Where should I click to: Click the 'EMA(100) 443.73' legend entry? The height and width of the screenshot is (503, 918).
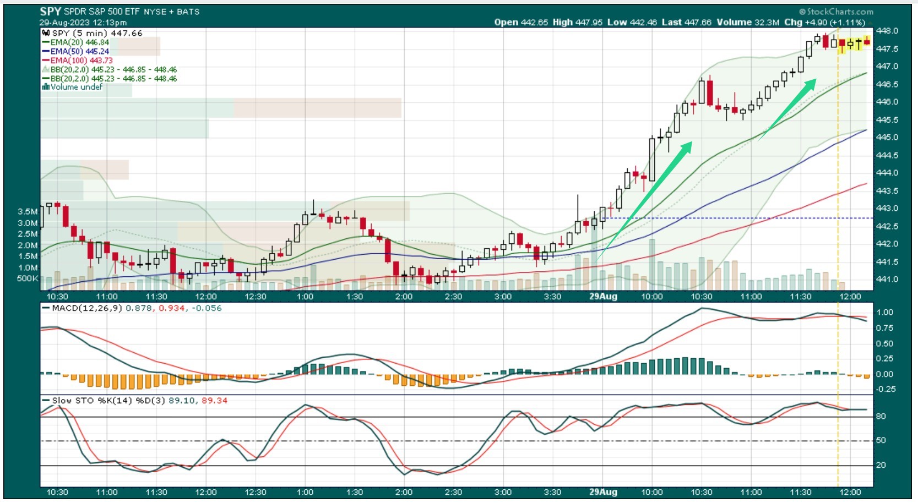(82, 61)
